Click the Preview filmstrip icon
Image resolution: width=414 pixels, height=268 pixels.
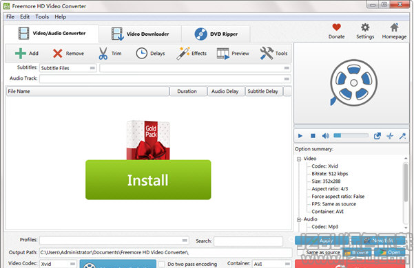222,54
